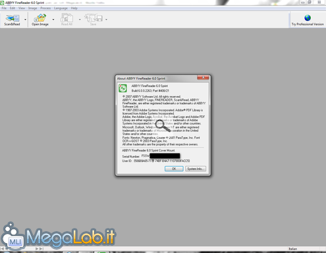Open the Image menu

(x=32, y=8)
